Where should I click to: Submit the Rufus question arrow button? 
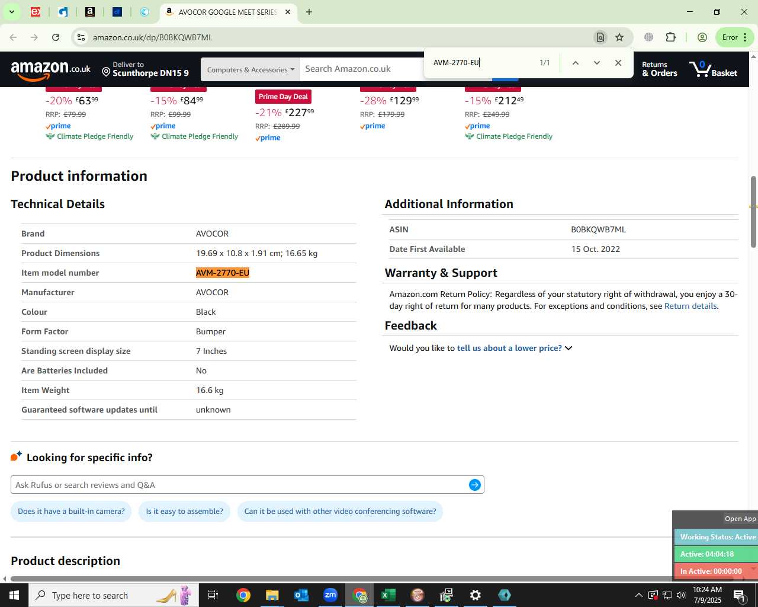pos(474,485)
